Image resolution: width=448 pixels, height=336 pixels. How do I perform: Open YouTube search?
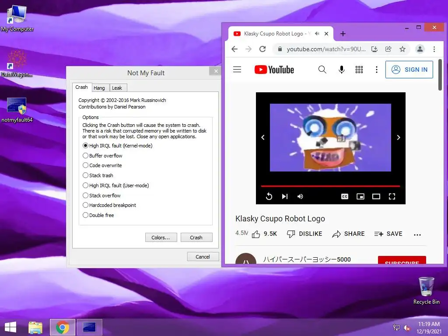pyautogui.click(x=322, y=70)
